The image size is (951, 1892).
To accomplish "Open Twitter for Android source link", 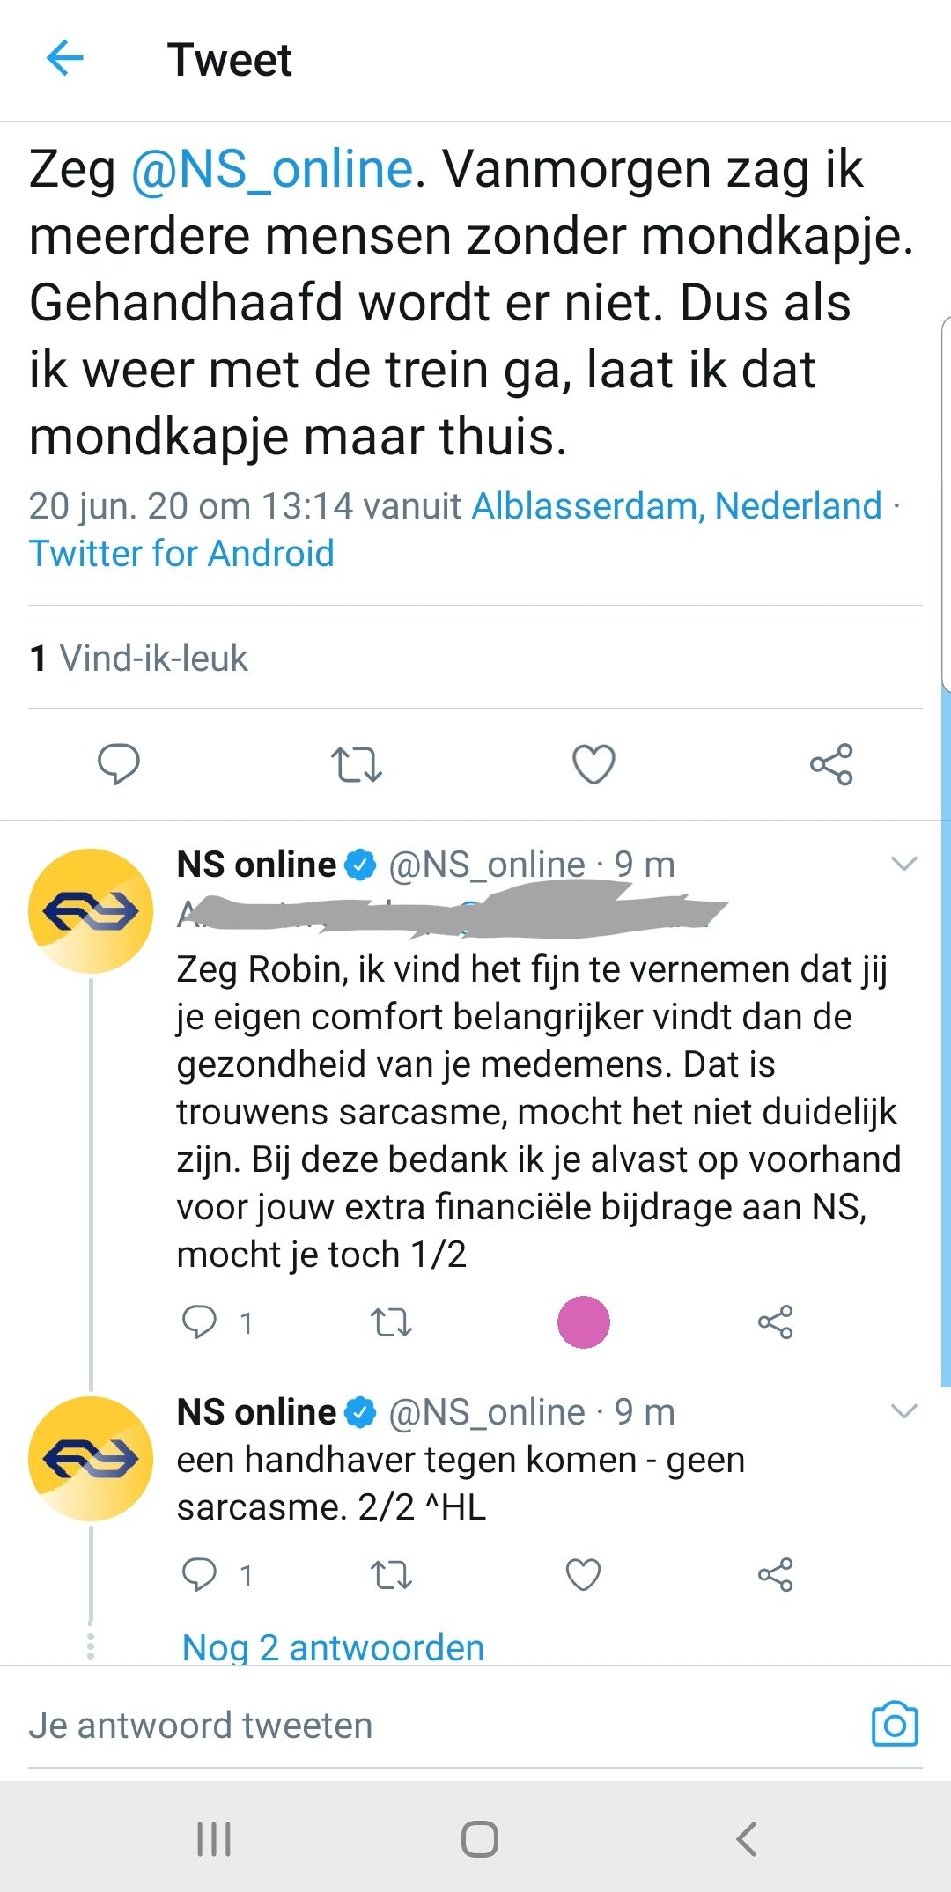I will click(181, 554).
